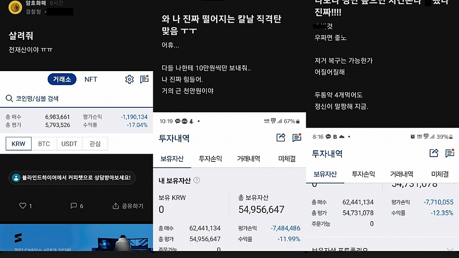This screenshot has height=258, width=459.
Task: Select the 거래소 exchange toggle
Action: (x=62, y=79)
